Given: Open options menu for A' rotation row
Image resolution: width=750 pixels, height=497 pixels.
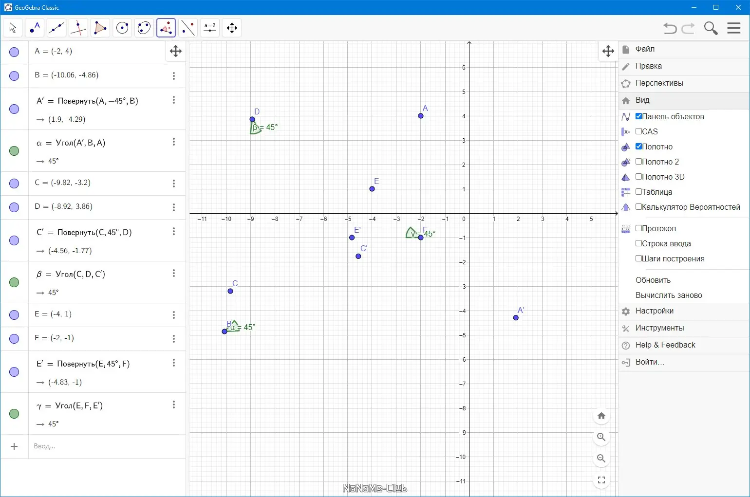Looking at the screenshot, I should pos(174,100).
